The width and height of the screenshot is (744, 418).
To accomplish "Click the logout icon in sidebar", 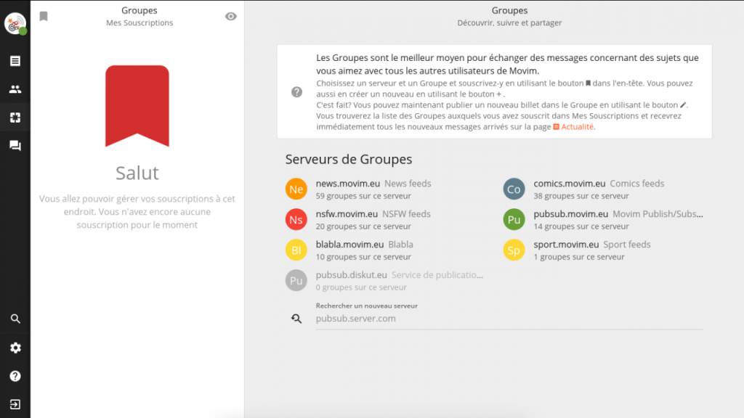I will coord(15,404).
